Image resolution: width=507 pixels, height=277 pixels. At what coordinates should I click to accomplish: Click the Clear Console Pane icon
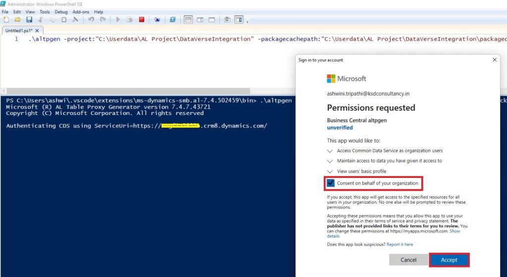pos(75,20)
